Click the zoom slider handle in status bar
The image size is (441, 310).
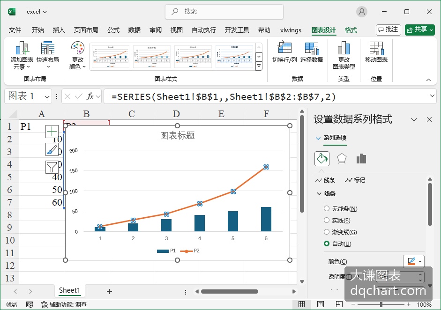381,304
